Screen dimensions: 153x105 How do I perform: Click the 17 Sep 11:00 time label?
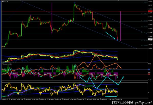20,99
